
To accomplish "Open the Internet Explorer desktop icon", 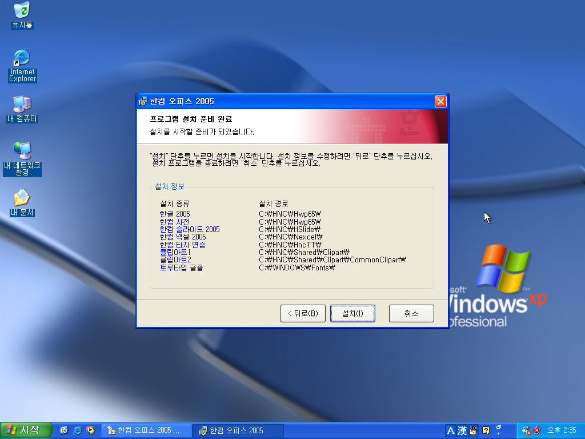I will pos(22,65).
